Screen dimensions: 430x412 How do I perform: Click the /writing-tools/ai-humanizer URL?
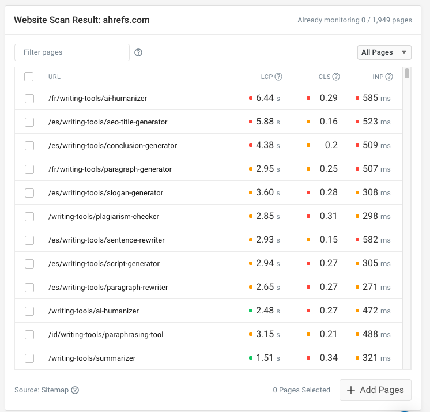tap(93, 311)
